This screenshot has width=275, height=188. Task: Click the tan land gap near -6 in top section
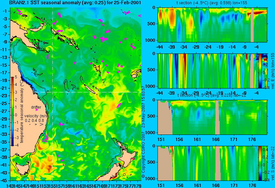(252, 25)
